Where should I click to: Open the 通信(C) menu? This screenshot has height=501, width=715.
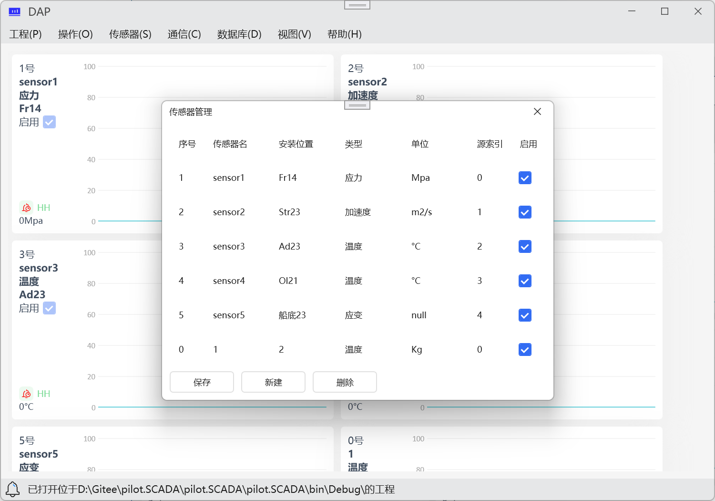[x=184, y=34]
